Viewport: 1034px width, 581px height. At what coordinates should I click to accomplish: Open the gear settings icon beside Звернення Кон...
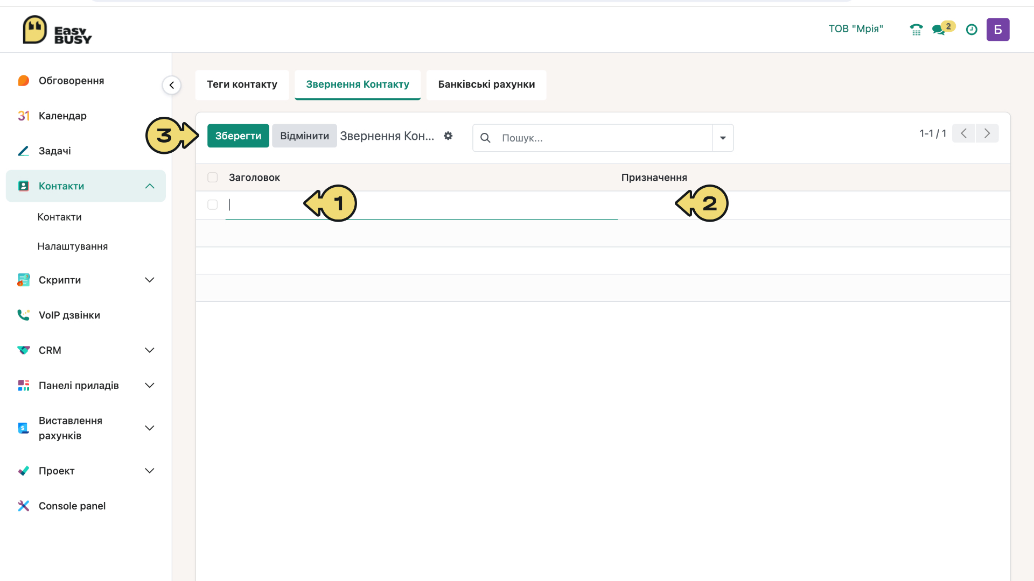click(x=448, y=136)
